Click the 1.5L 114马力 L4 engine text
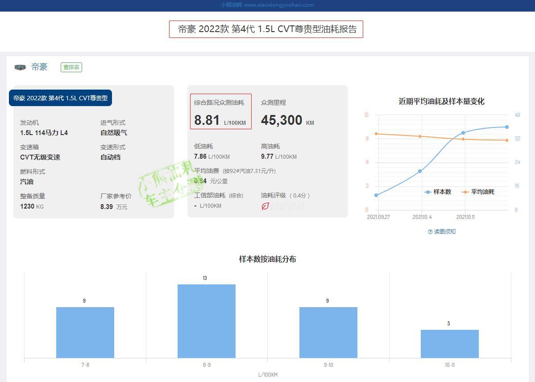 pyautogui.click(x=44, y=132)
